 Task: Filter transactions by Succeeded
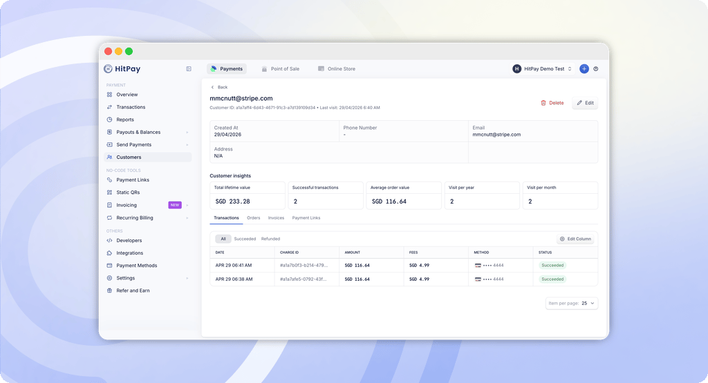245,239
